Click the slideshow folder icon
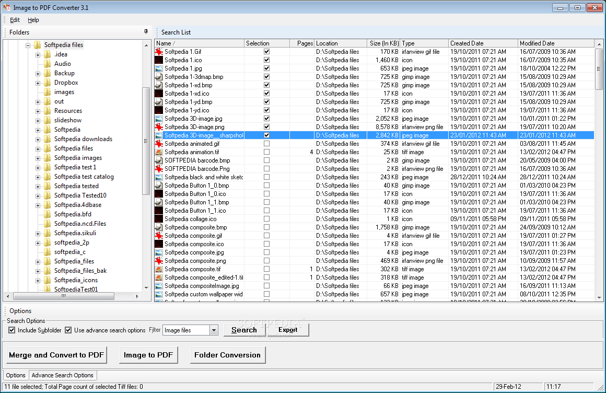606x393 pixels. point(47,120)
